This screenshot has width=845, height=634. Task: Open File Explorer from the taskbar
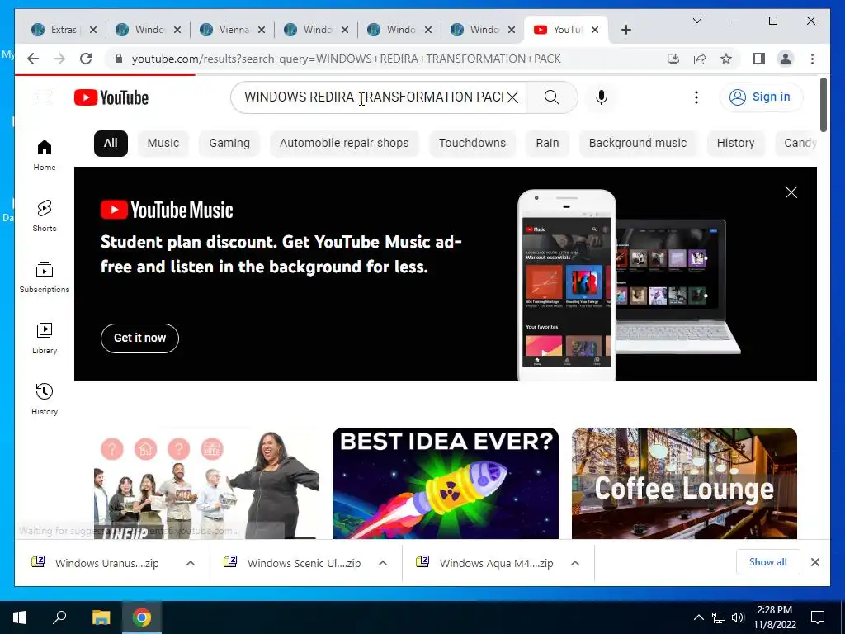[101, 617]
